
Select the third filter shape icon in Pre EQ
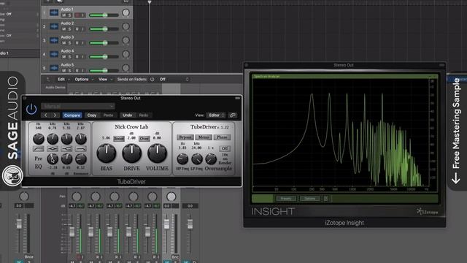(x=66, y=148)
